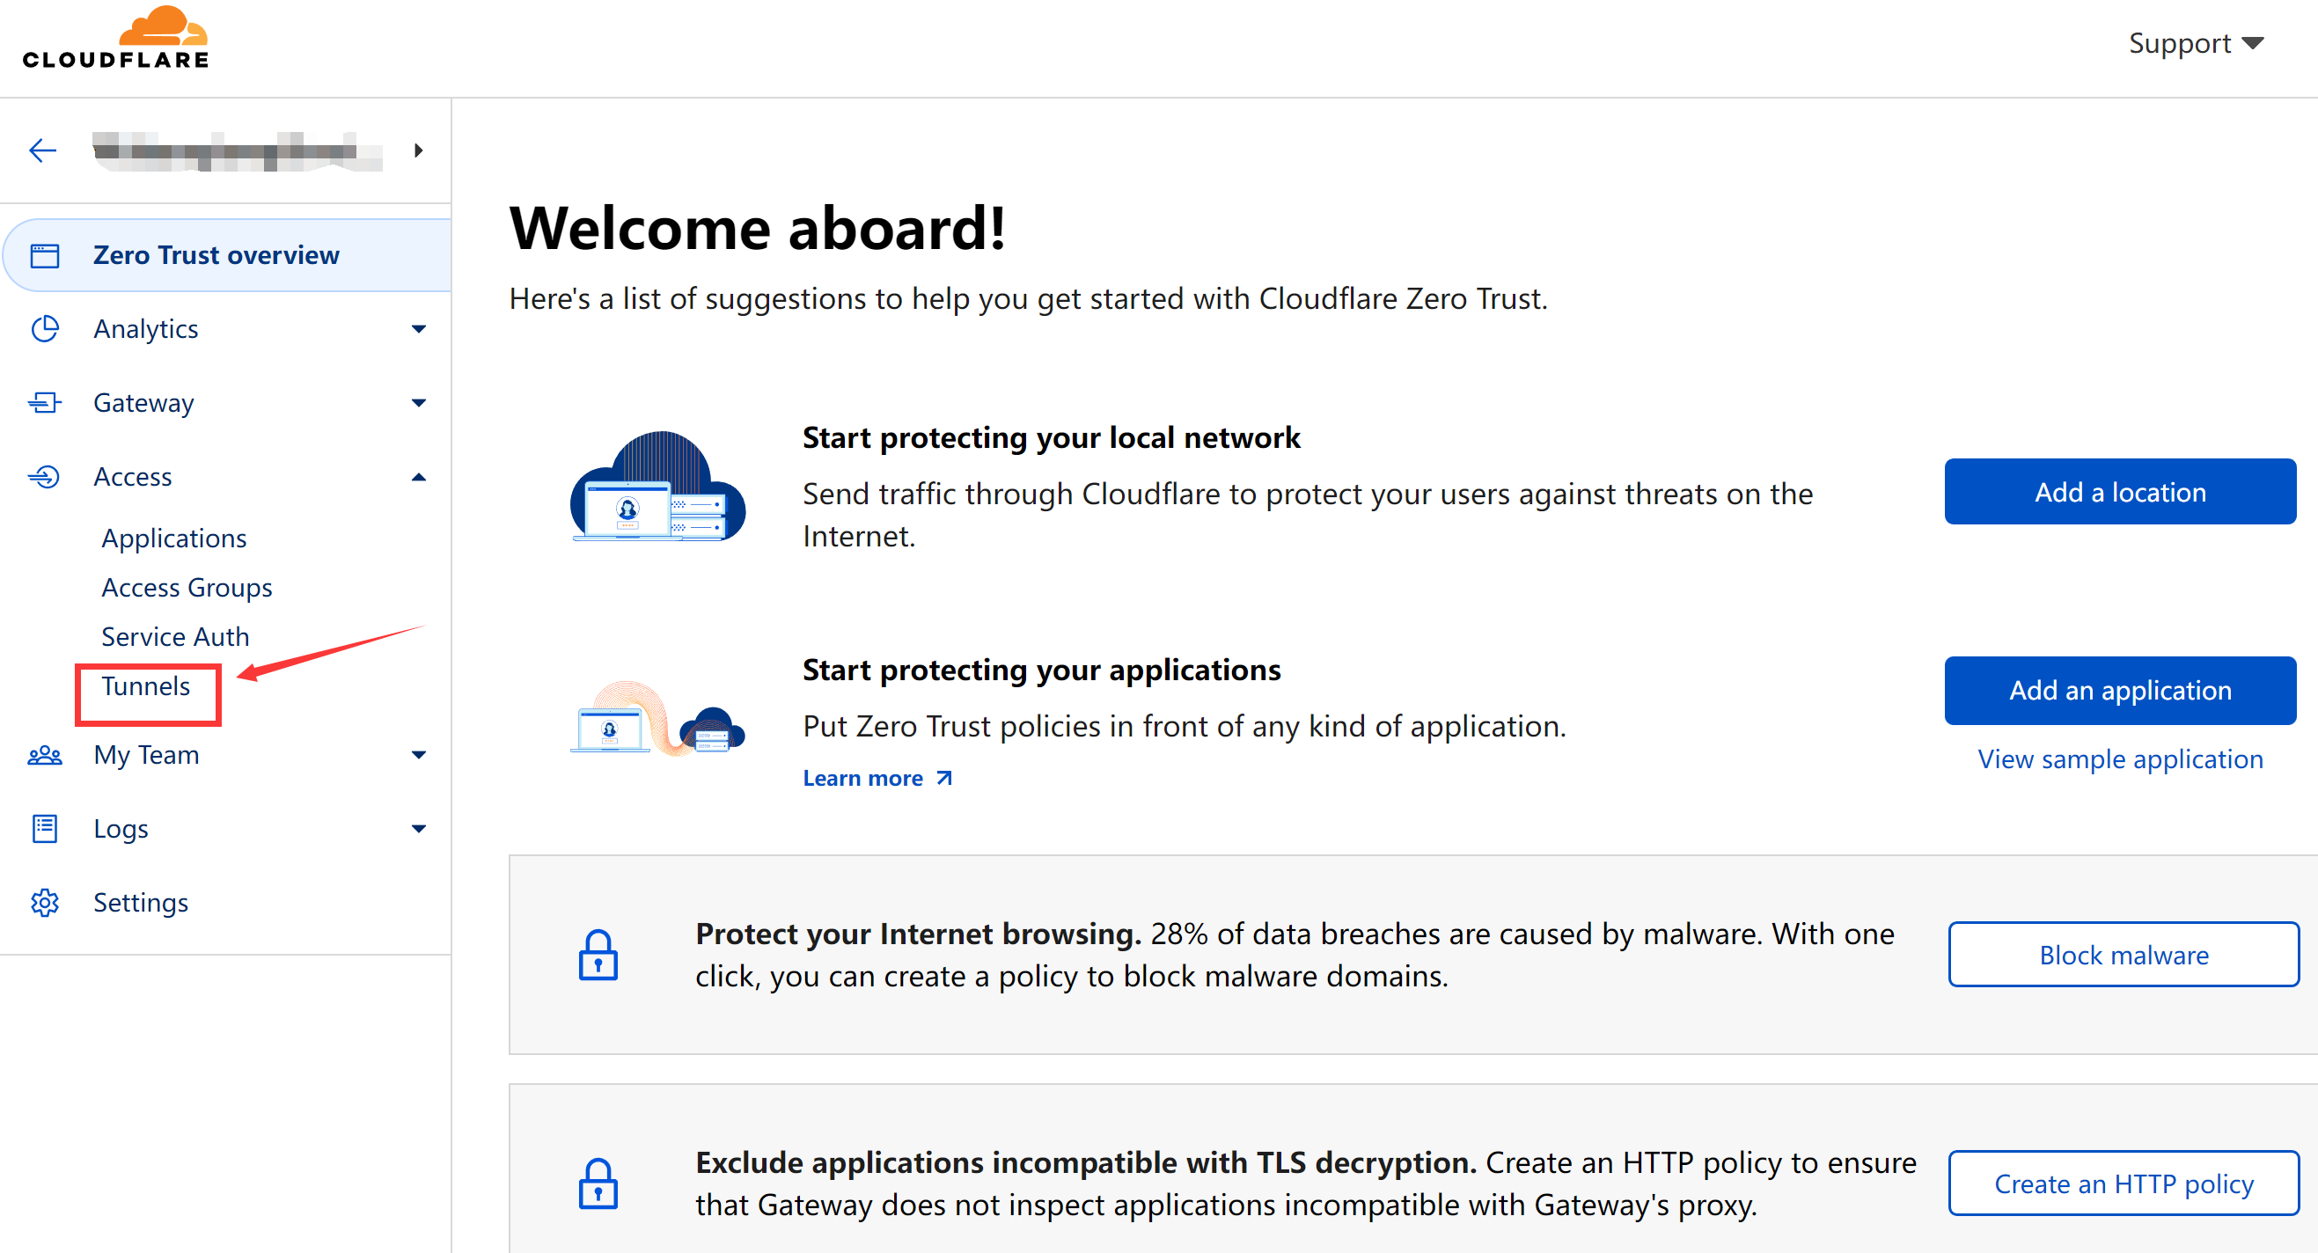Expand the Logs section chevron

pos(418,828)
